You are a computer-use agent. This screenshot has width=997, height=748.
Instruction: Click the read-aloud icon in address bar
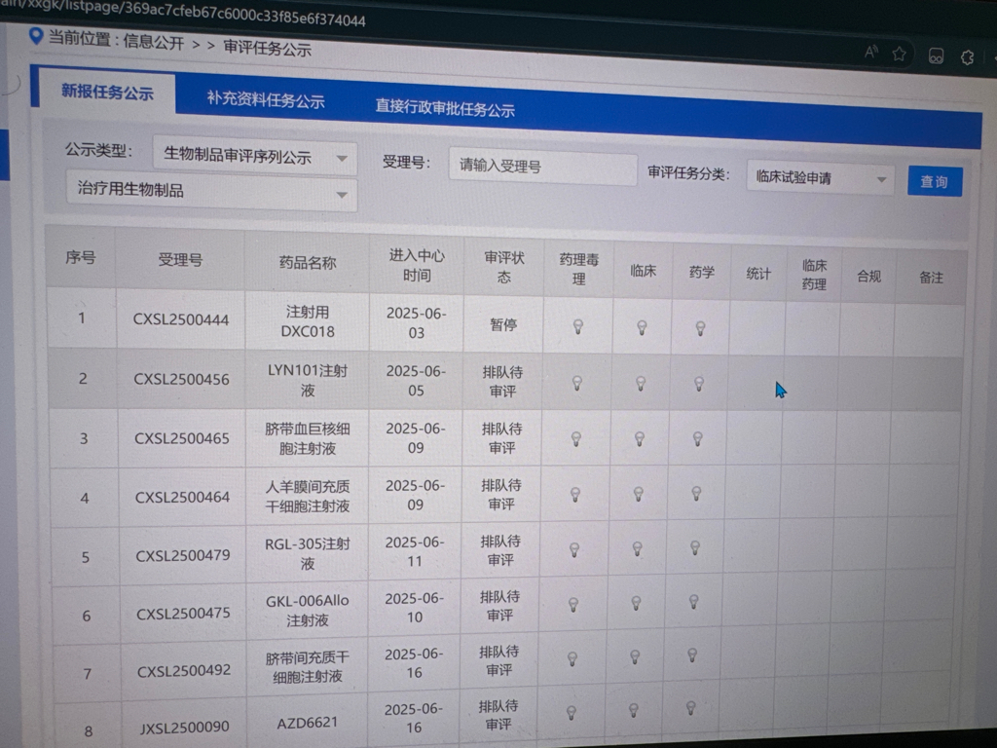tap(871, 53)
